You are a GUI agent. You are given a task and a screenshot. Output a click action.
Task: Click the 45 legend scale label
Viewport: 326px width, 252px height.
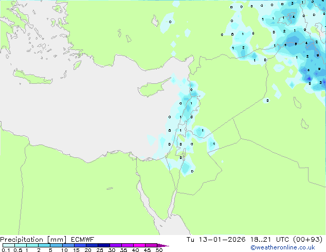pyautogui.click(x=147, y=250)
